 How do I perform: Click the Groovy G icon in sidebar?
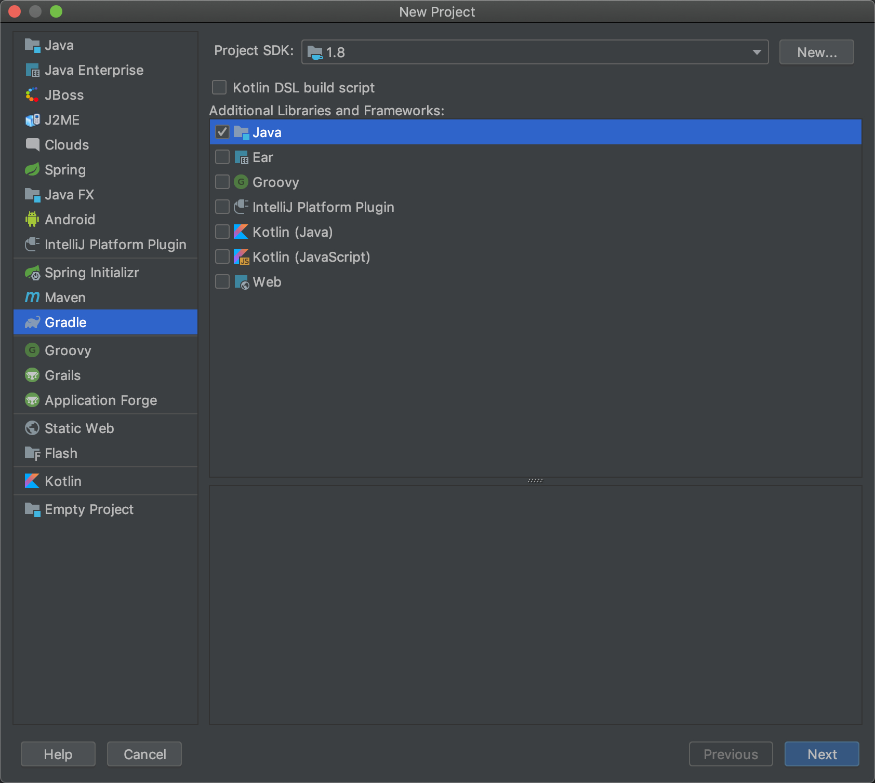click(32, 350)
